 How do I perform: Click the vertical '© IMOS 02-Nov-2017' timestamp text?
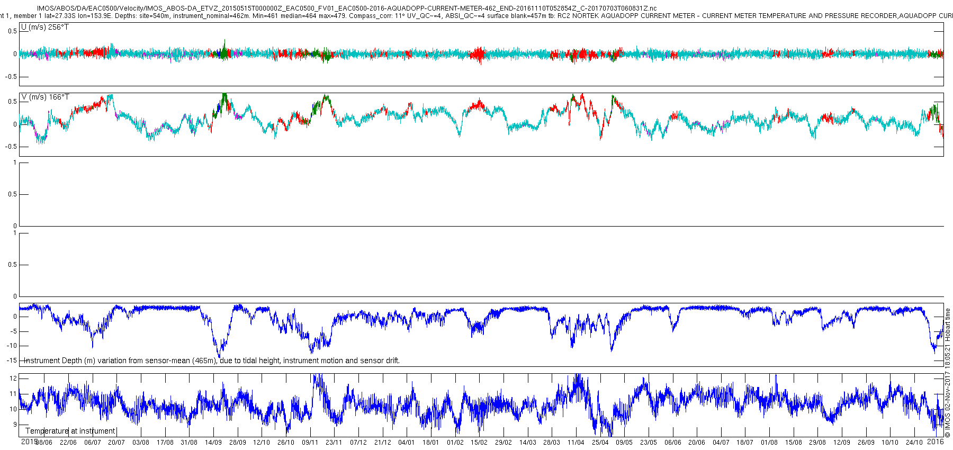(x=948, y=373)
